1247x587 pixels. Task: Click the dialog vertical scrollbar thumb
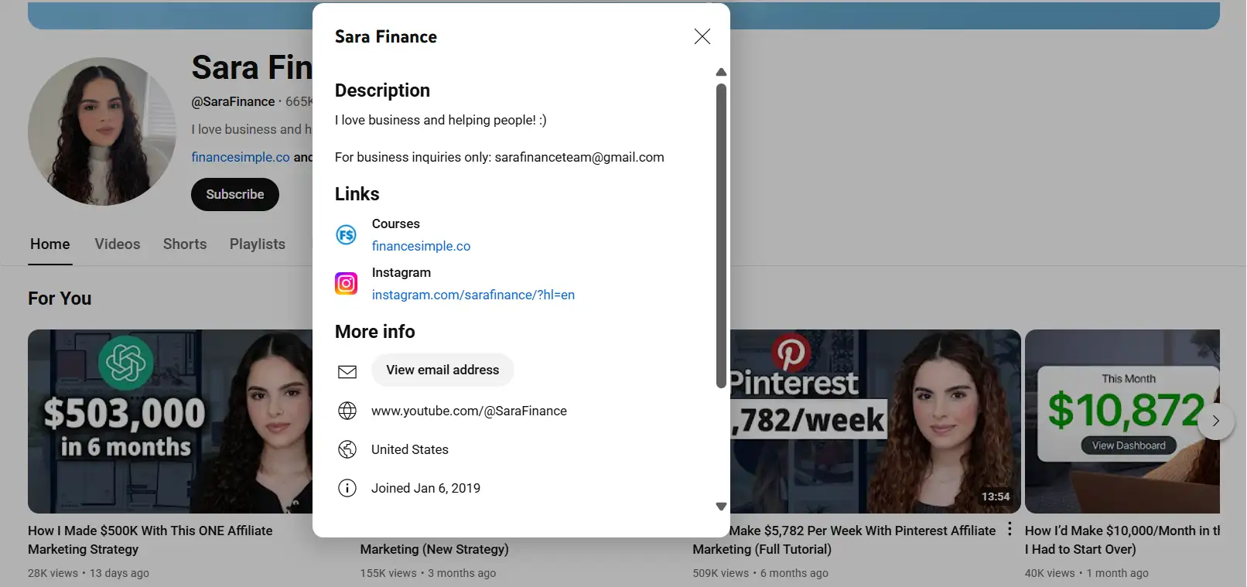(721, 235)
